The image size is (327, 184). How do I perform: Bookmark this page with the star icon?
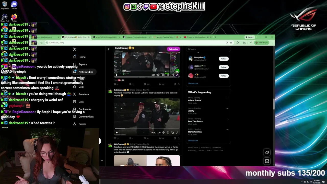pyautogui.click(x=231, y=43)
